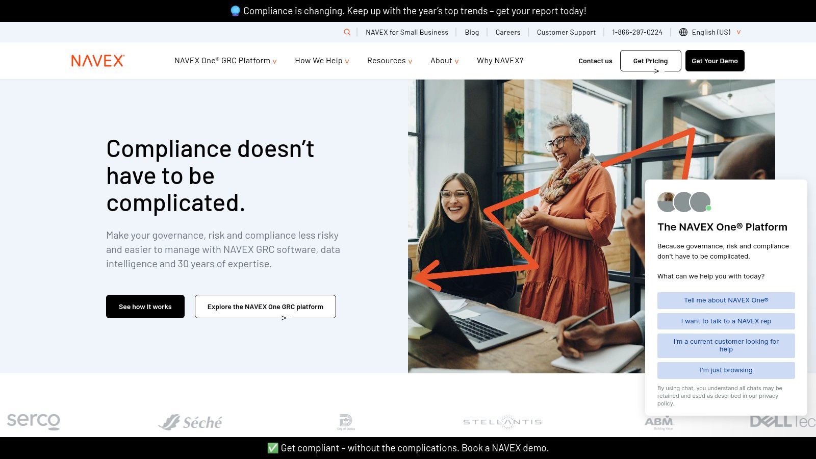Screen dimensions: 816x459
Task: Click the City of Dallas logo
Action: pyautogui.click(x=346, y=422)
